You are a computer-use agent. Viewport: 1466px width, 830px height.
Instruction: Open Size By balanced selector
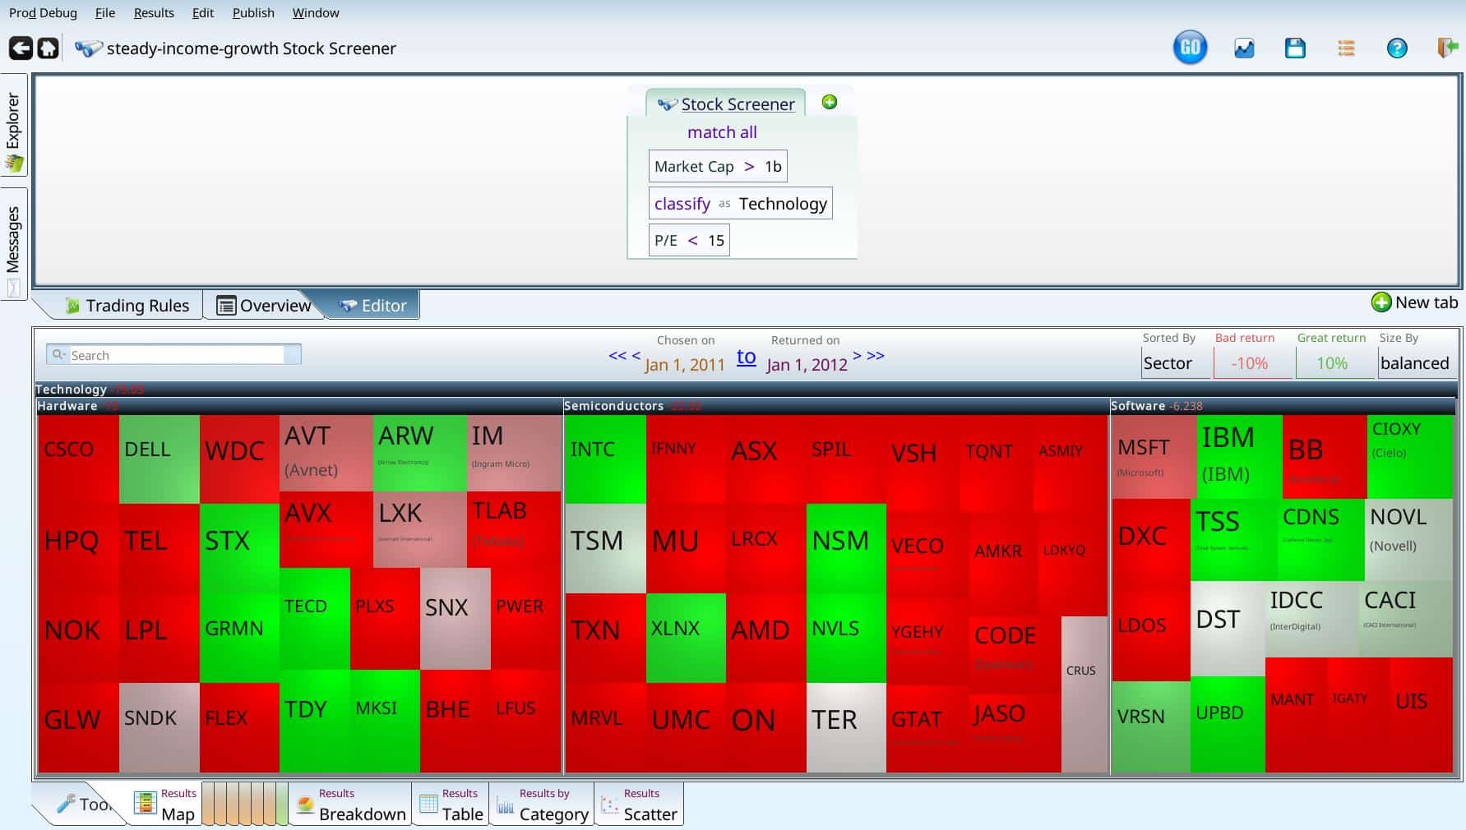[1416, 362]
